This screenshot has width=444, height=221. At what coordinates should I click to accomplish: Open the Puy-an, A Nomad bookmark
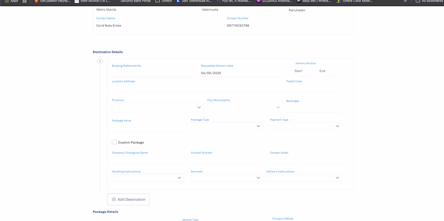[234, 1]
